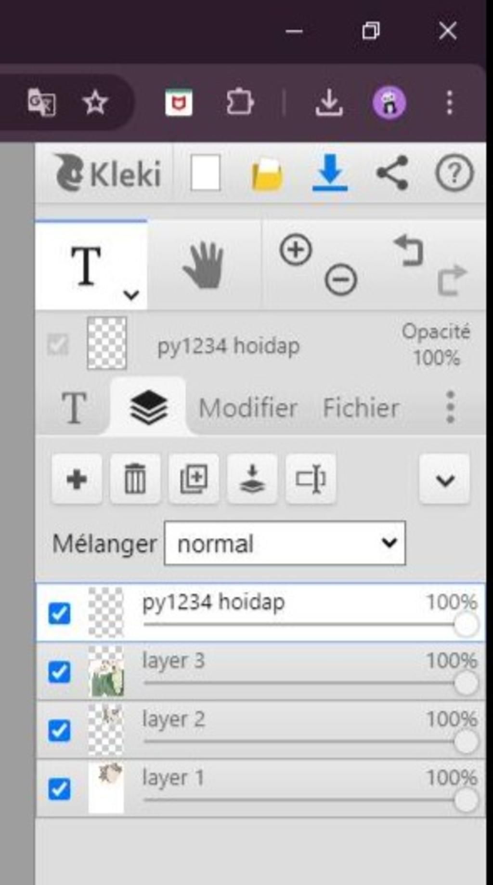The width and height of the screenshot is (493, 885).
Task: Open the Fichier tab
Action: click(361, 408)
